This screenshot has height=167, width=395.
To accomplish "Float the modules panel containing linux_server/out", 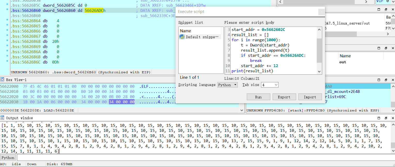I will 386,10.
